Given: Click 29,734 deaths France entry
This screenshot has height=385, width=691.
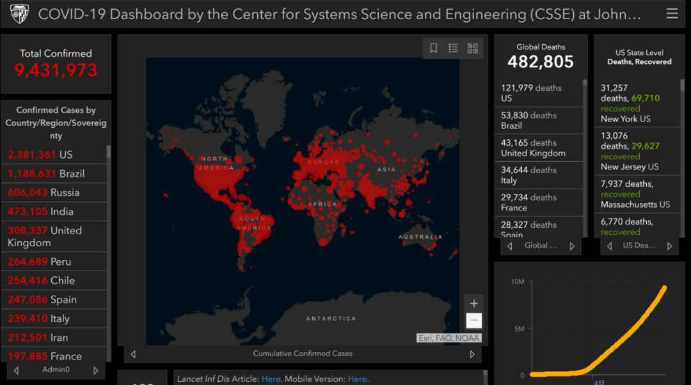Looking at the screenshot, I should click(539, 202).
